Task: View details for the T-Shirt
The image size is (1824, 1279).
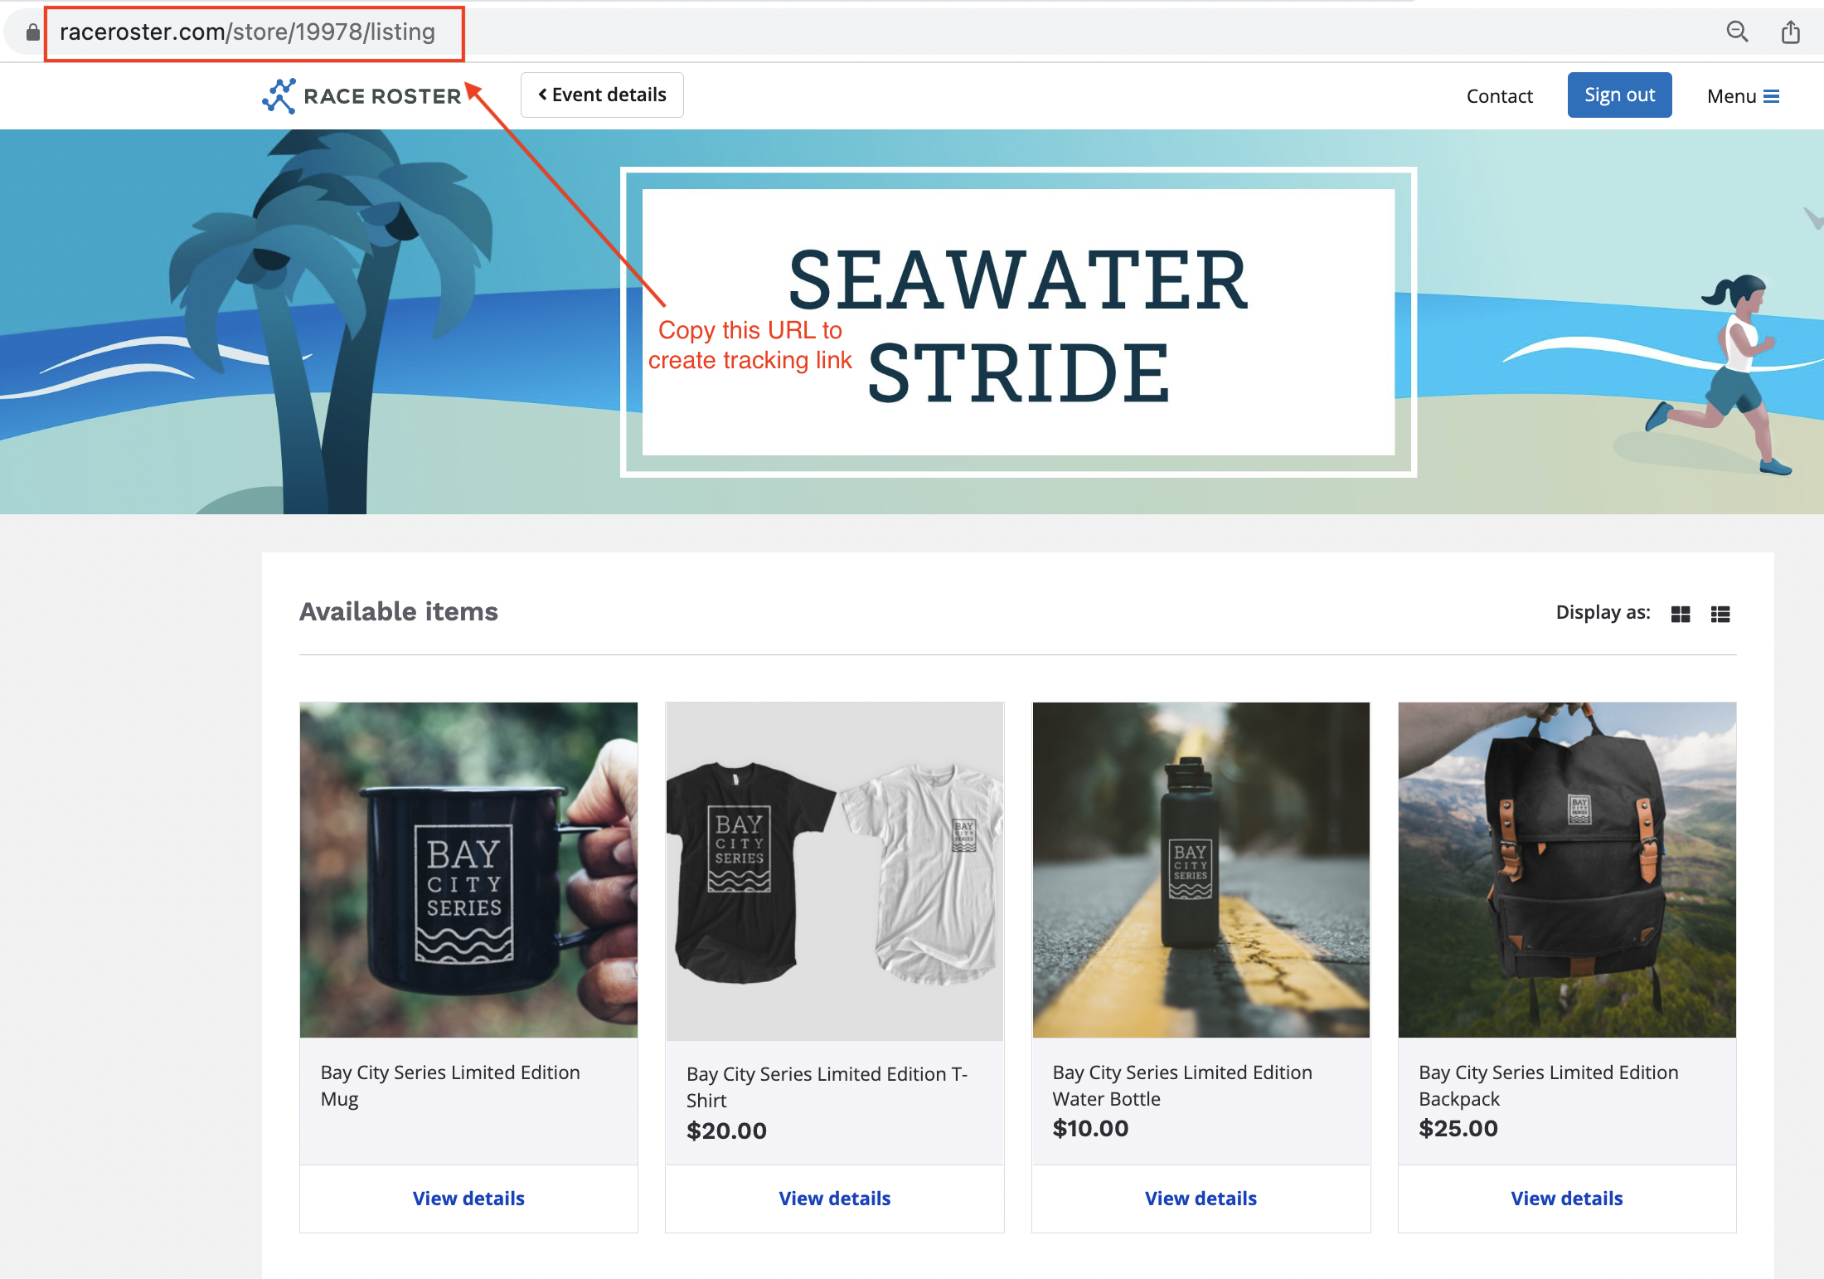Action: click(x=834, y=1199)
